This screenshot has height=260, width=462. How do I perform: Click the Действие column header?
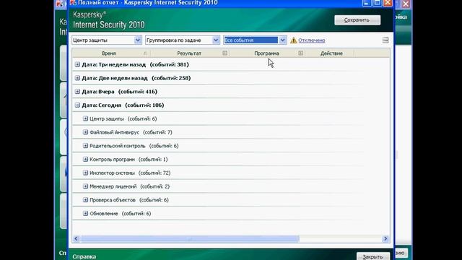tap(331, 53)
